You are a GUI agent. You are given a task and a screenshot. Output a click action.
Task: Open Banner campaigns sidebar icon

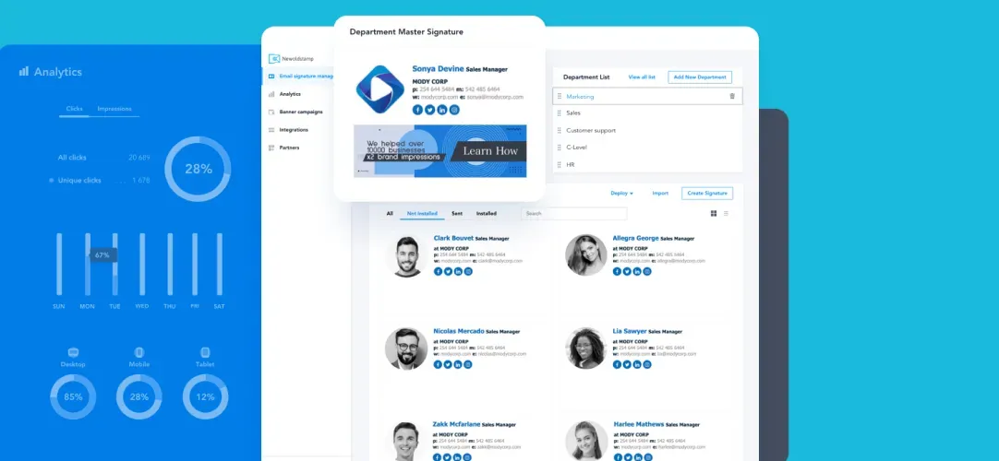pos(271,112)
